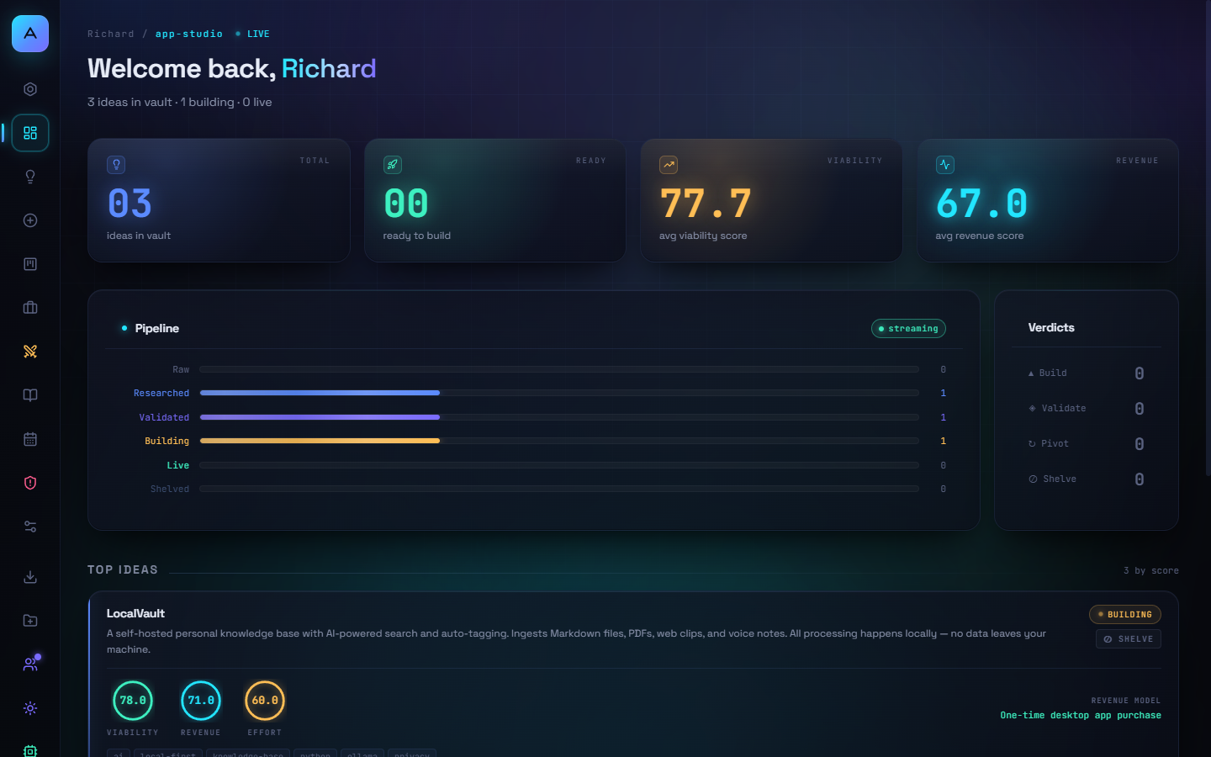Open the briefcase icon in sidebar
Viewport: 1211px width, 757px height.
[30, 308]
